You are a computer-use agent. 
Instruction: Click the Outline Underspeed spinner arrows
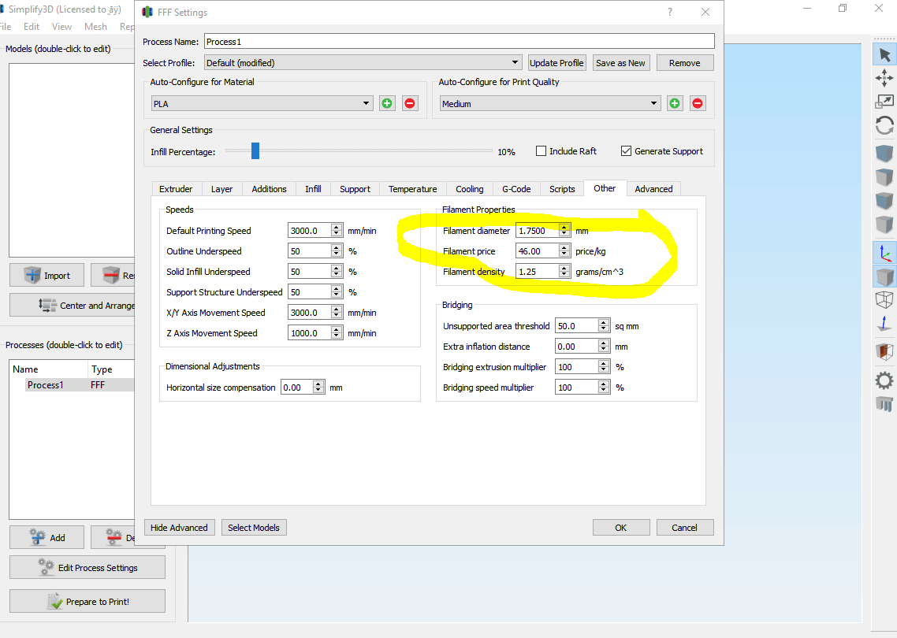337,251
